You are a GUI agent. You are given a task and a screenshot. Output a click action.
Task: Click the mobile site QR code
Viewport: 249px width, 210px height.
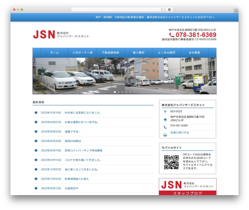(x=171, y=162)
